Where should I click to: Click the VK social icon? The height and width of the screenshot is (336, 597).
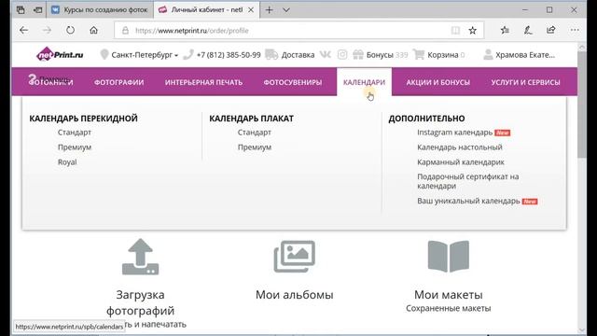tap(326, 55)
